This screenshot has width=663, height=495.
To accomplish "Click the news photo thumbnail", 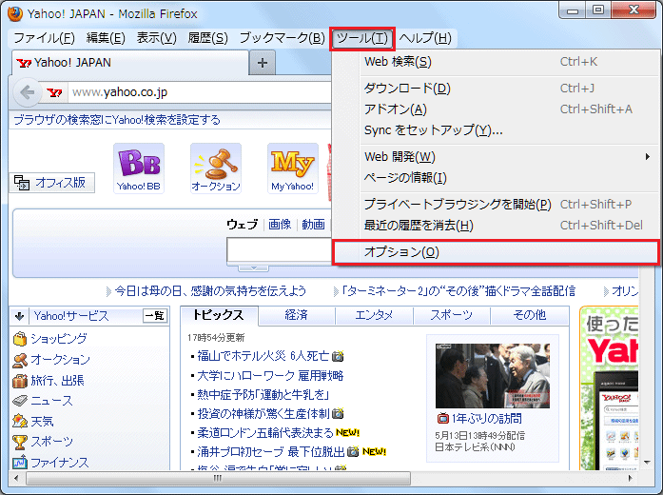I will click(x=493, y=376).
